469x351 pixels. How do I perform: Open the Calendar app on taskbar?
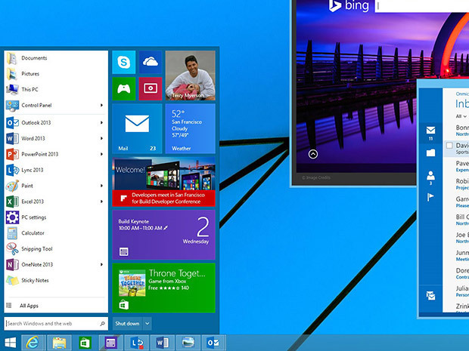coord(110,343)
